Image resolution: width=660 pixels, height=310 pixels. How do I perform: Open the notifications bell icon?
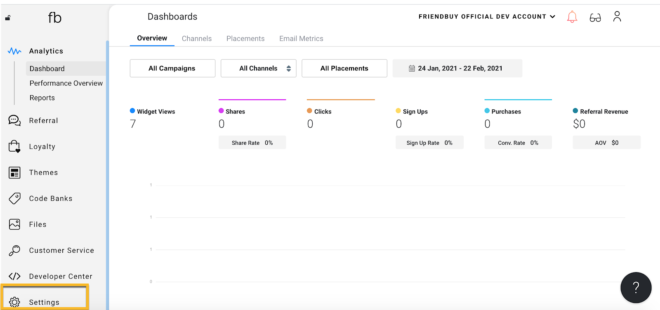pyautogui.click(x=572, y=17)
